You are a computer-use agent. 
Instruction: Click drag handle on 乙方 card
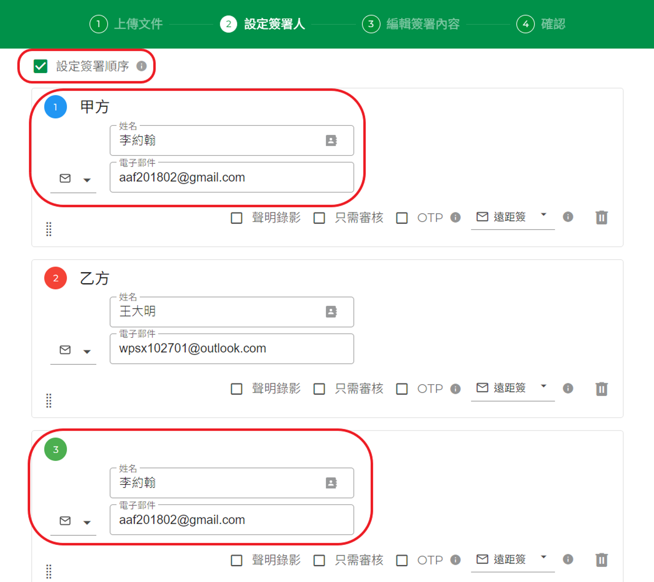pos(49,400)
